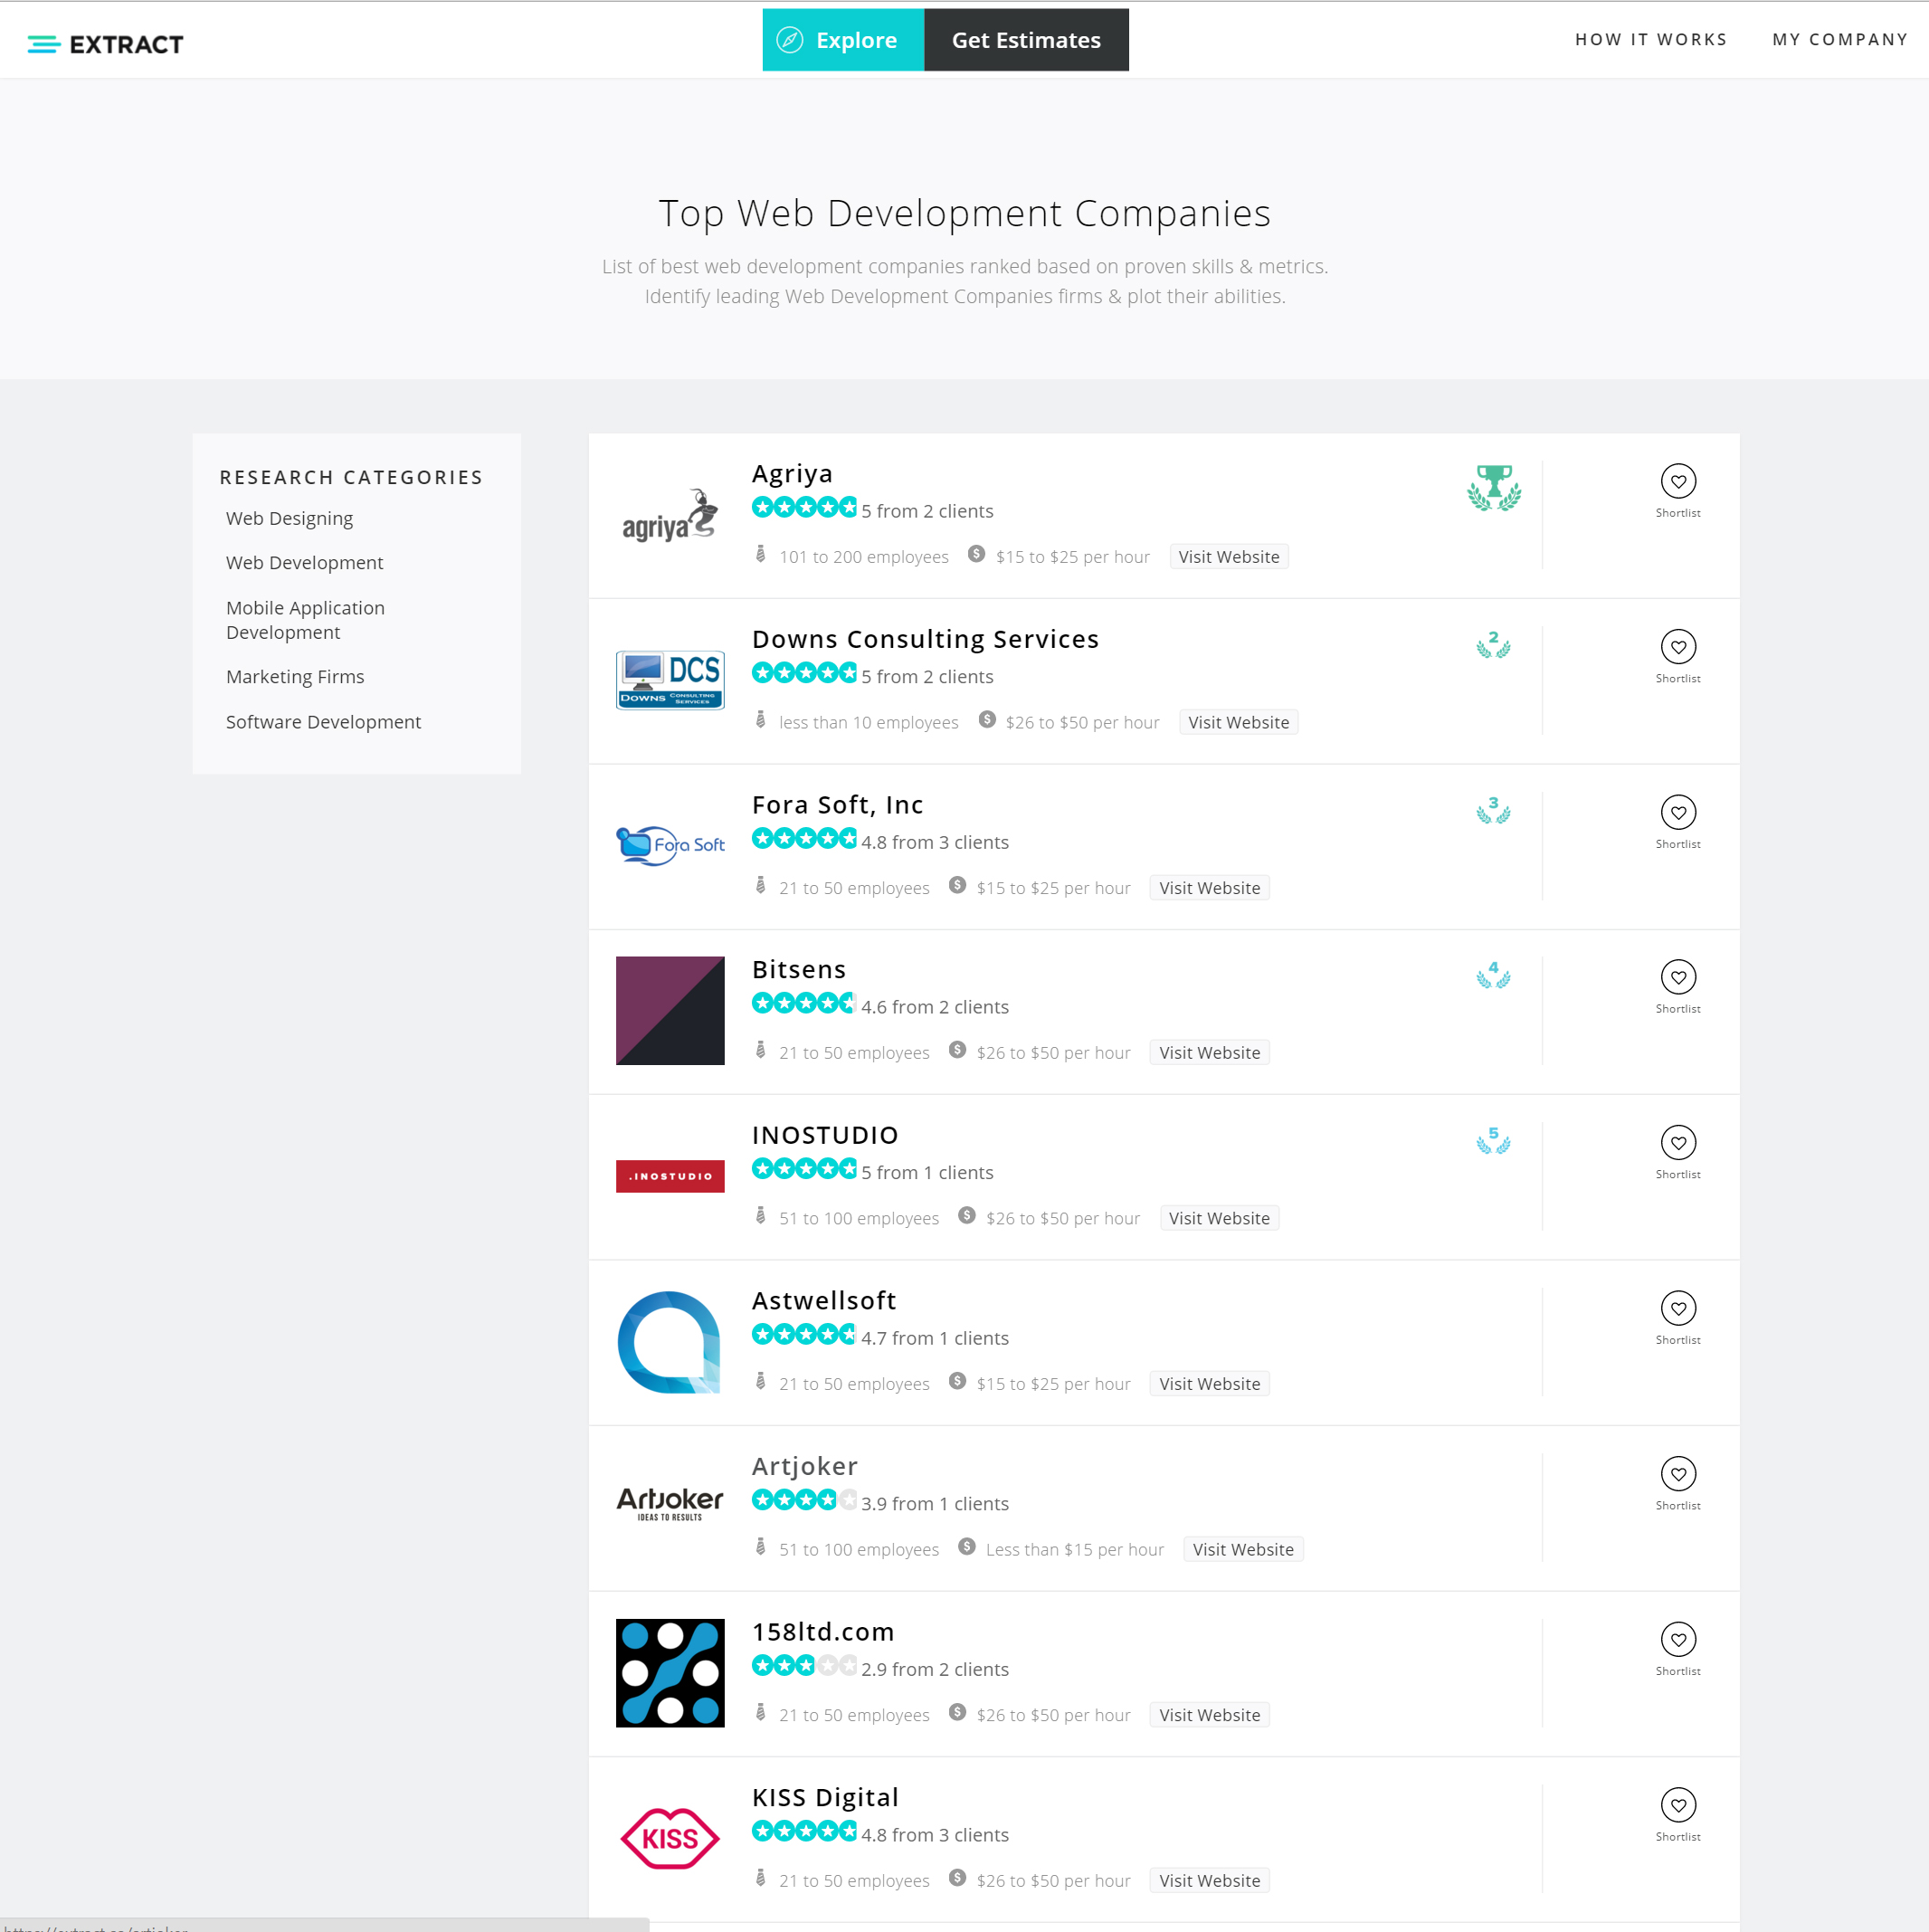Visit INOSTUDIO website

pos(1219,1218)
